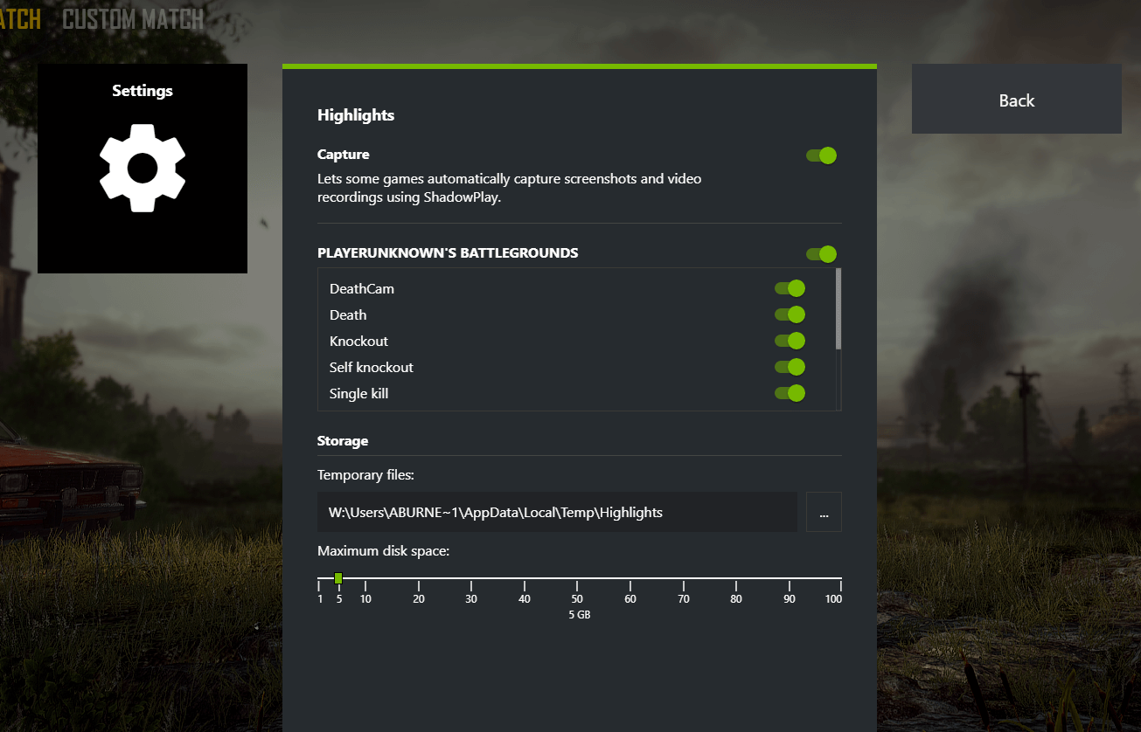
Task: Click the Highlights heading text
Action: click(x=356, y=115)
